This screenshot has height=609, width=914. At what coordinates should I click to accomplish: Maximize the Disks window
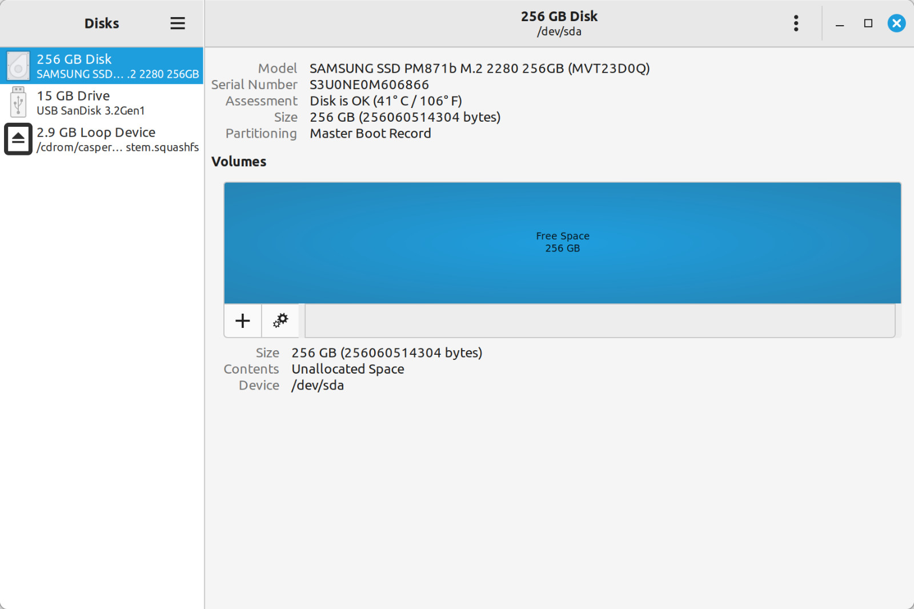pyautogui.click(x=868, y=23)
